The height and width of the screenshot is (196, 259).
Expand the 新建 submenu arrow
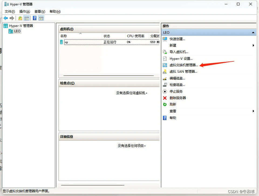point(253,45)
